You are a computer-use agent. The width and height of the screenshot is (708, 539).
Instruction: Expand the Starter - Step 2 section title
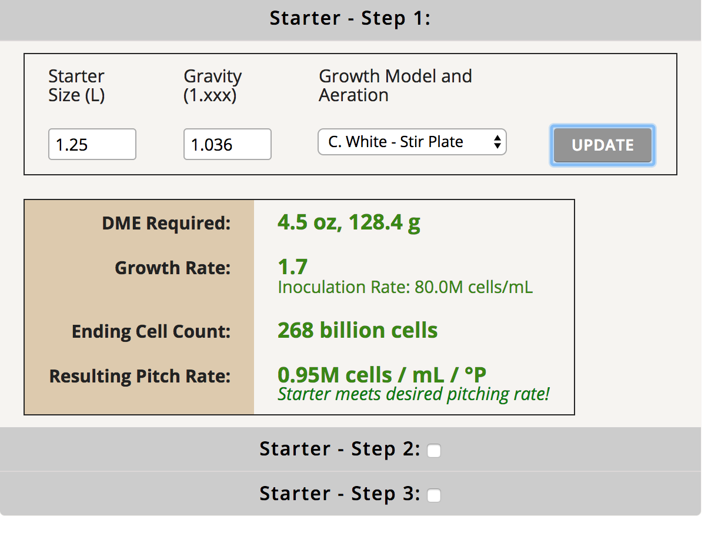click(340, 449)
